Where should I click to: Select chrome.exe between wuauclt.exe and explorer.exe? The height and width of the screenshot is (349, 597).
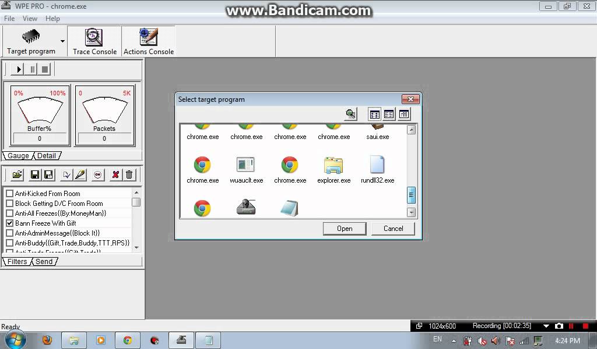pyautogui.click(x=290, y=170)
